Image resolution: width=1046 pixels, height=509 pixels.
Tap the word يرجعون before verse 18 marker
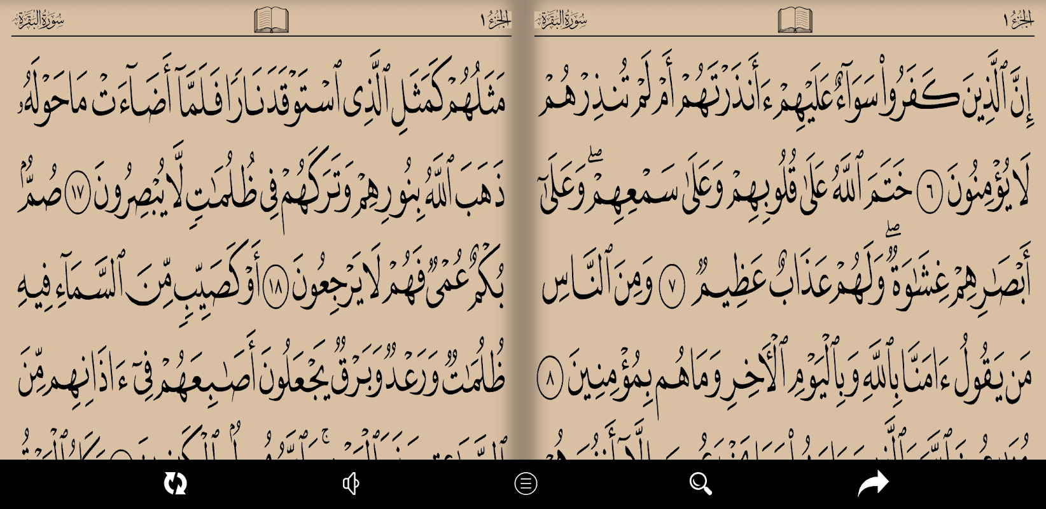point(330,283)
